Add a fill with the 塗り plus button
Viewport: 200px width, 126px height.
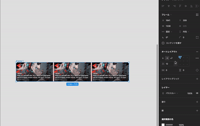[x=197, y=102]
